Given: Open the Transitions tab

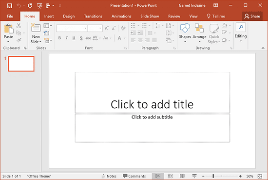Looking at the screenshot, I should tap(93, 16).
